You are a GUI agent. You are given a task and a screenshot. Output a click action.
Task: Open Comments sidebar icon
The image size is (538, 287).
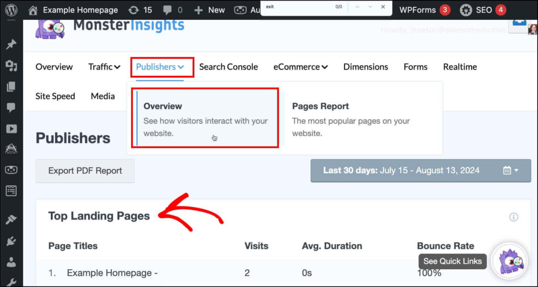(12, 108)
